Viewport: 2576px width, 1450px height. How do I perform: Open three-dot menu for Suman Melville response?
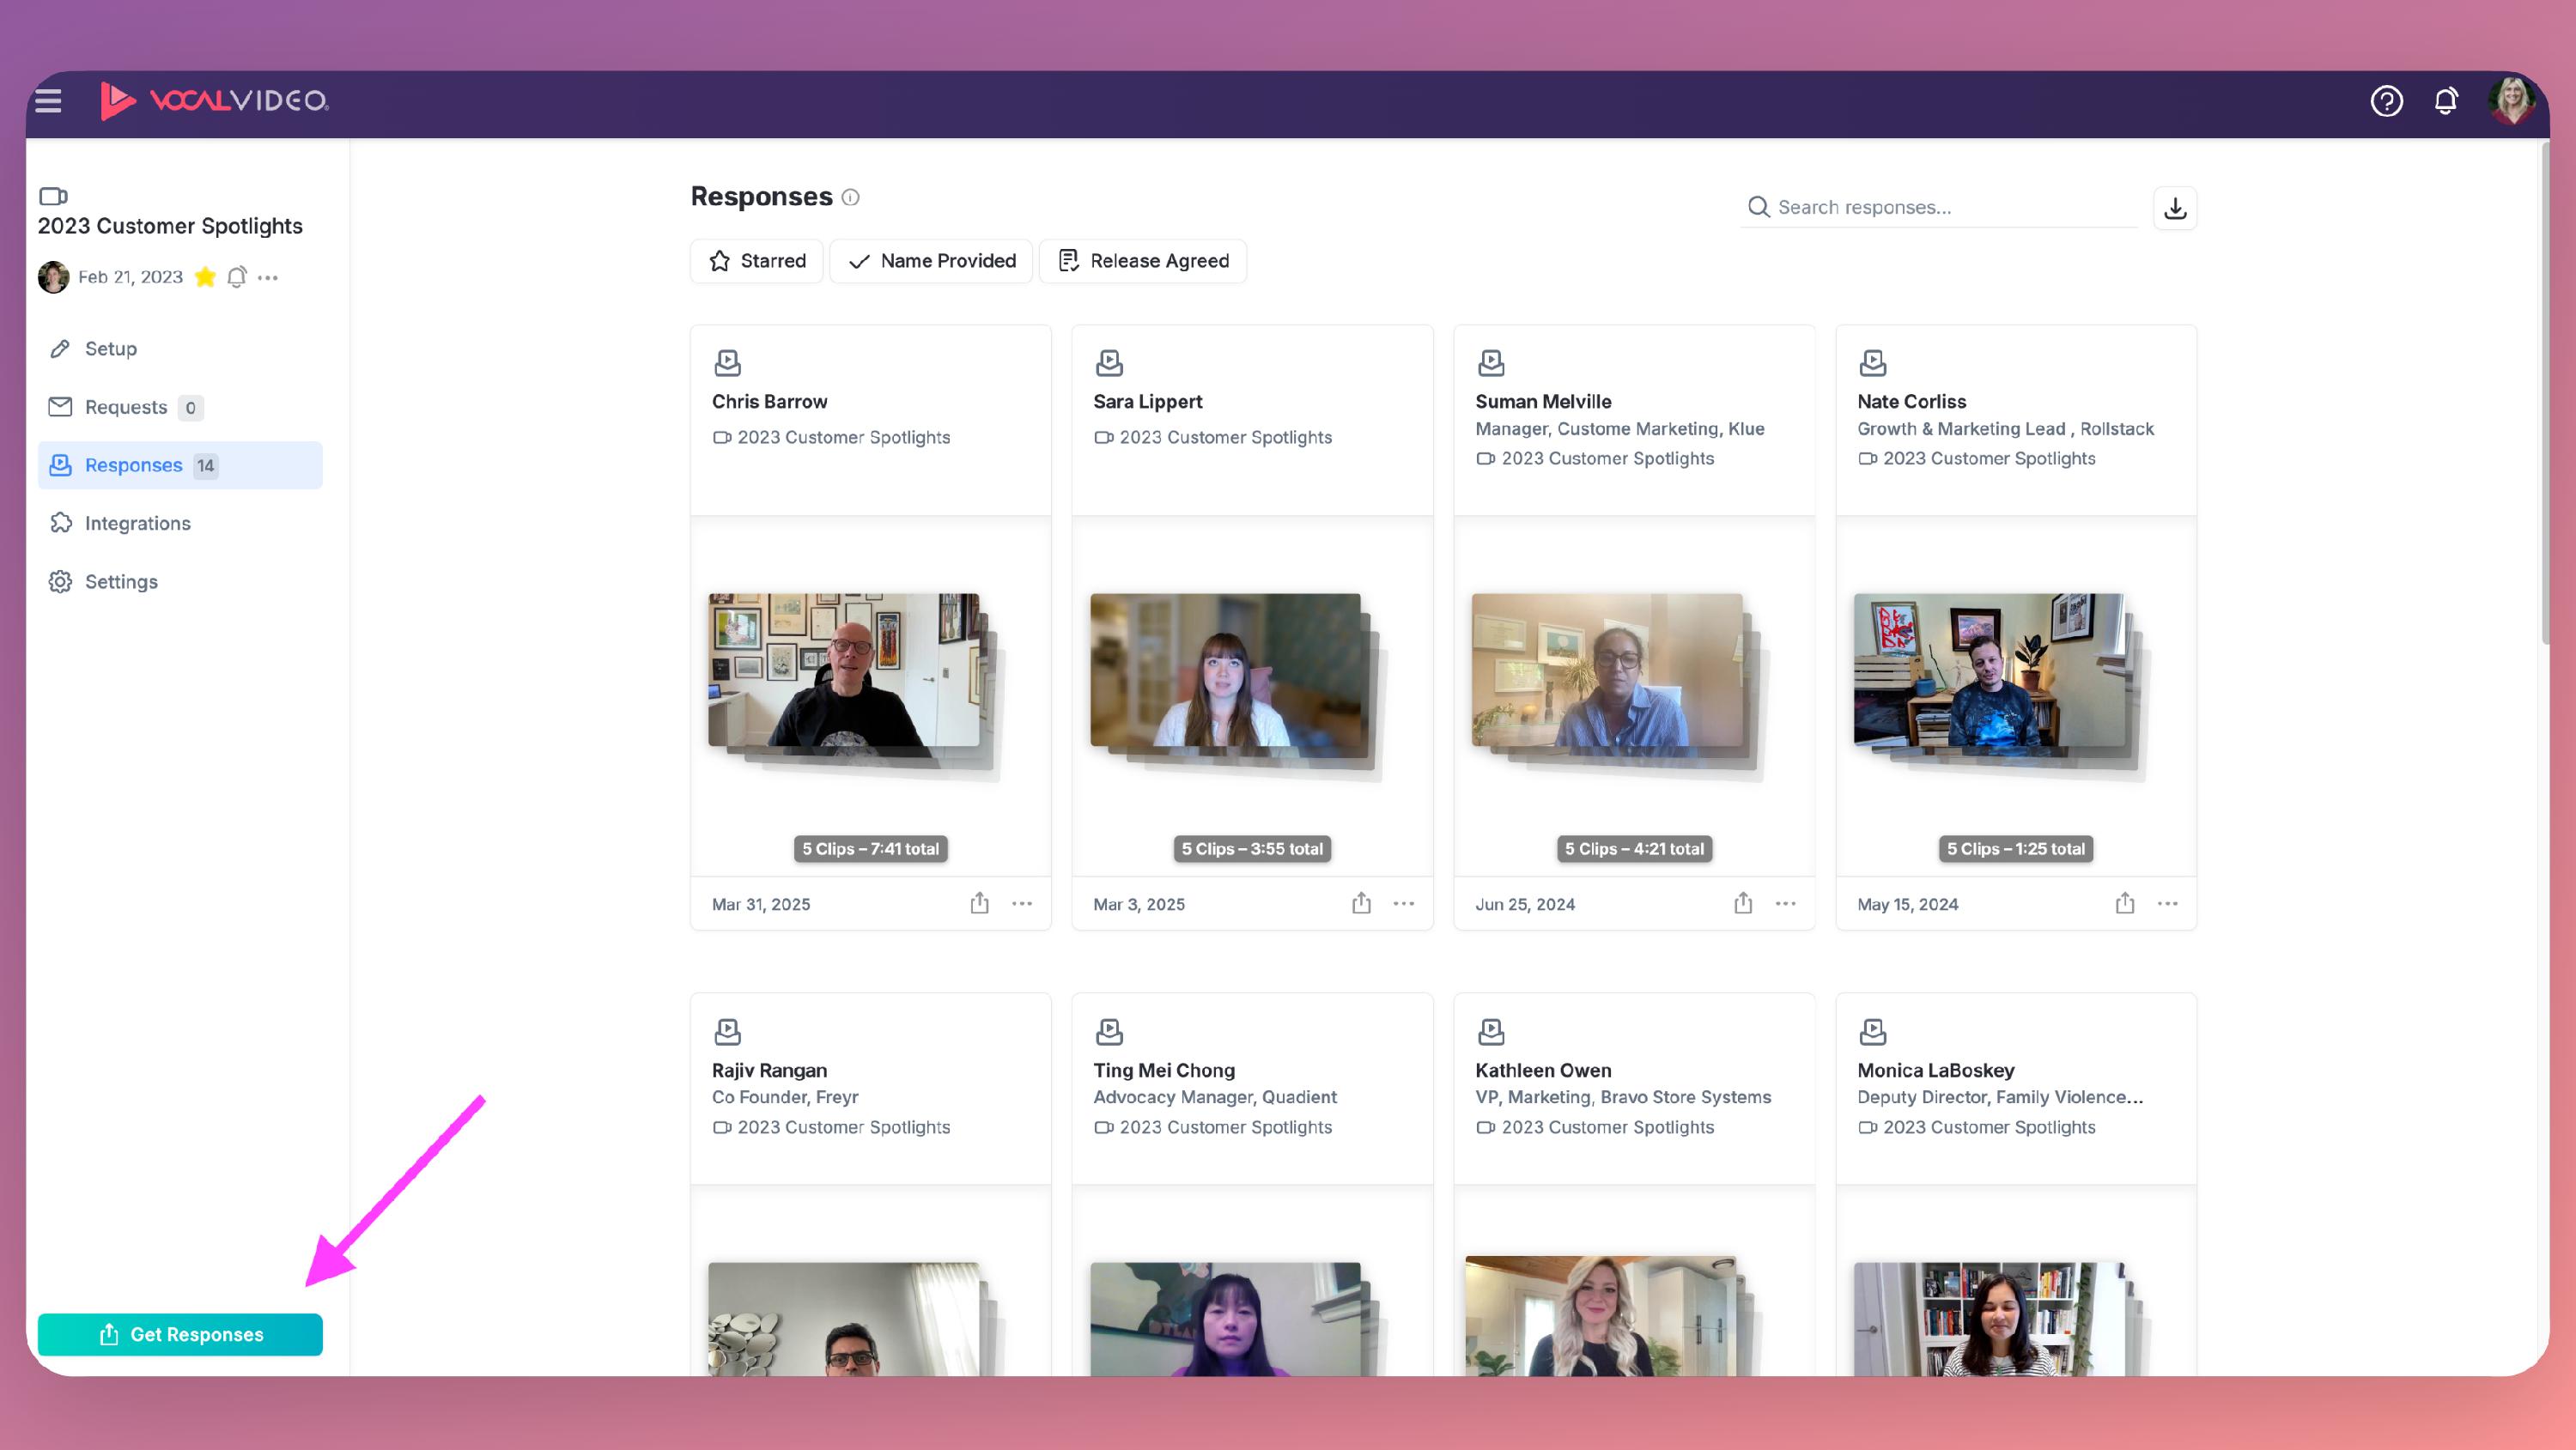point(1786,904)
